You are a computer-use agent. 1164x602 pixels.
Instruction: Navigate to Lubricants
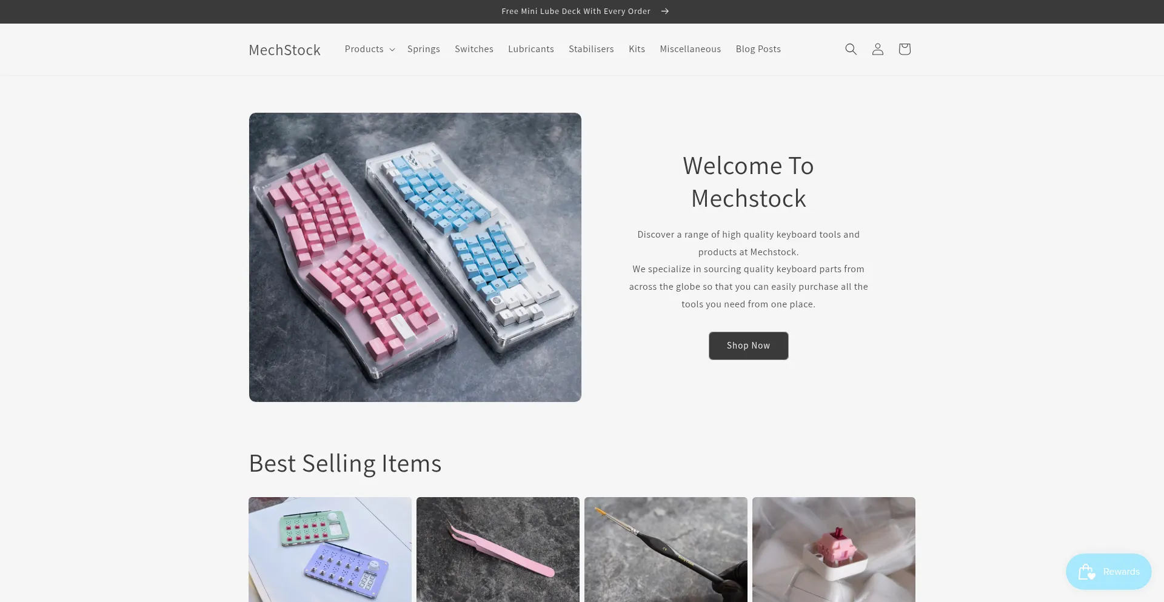click(x=530, y=49)
